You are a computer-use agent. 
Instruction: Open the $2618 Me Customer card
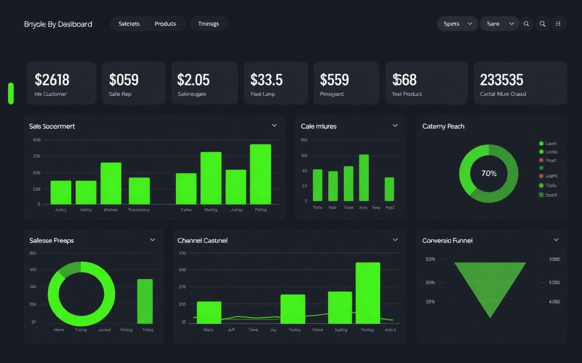pos(62,83)
